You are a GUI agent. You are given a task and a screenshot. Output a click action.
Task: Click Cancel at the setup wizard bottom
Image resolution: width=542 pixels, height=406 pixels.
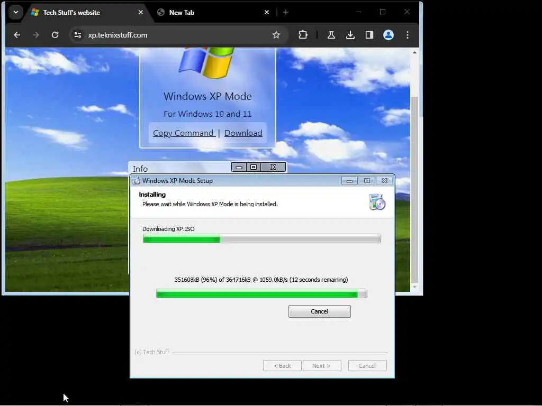click(x=367, y=366)
